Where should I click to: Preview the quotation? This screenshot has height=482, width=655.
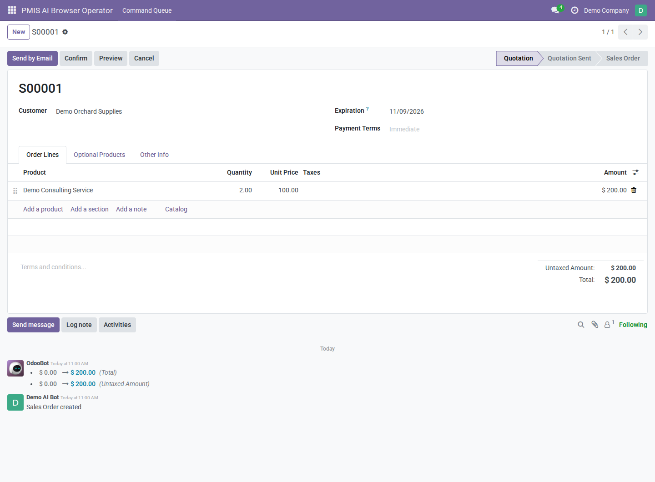[111, 58]
